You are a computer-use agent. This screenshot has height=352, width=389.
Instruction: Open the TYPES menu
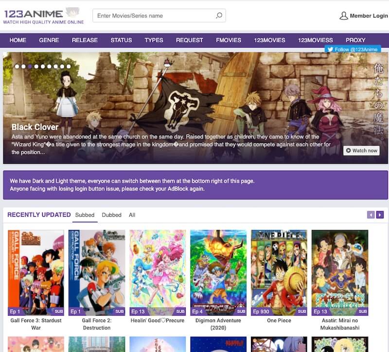point(154,40)
